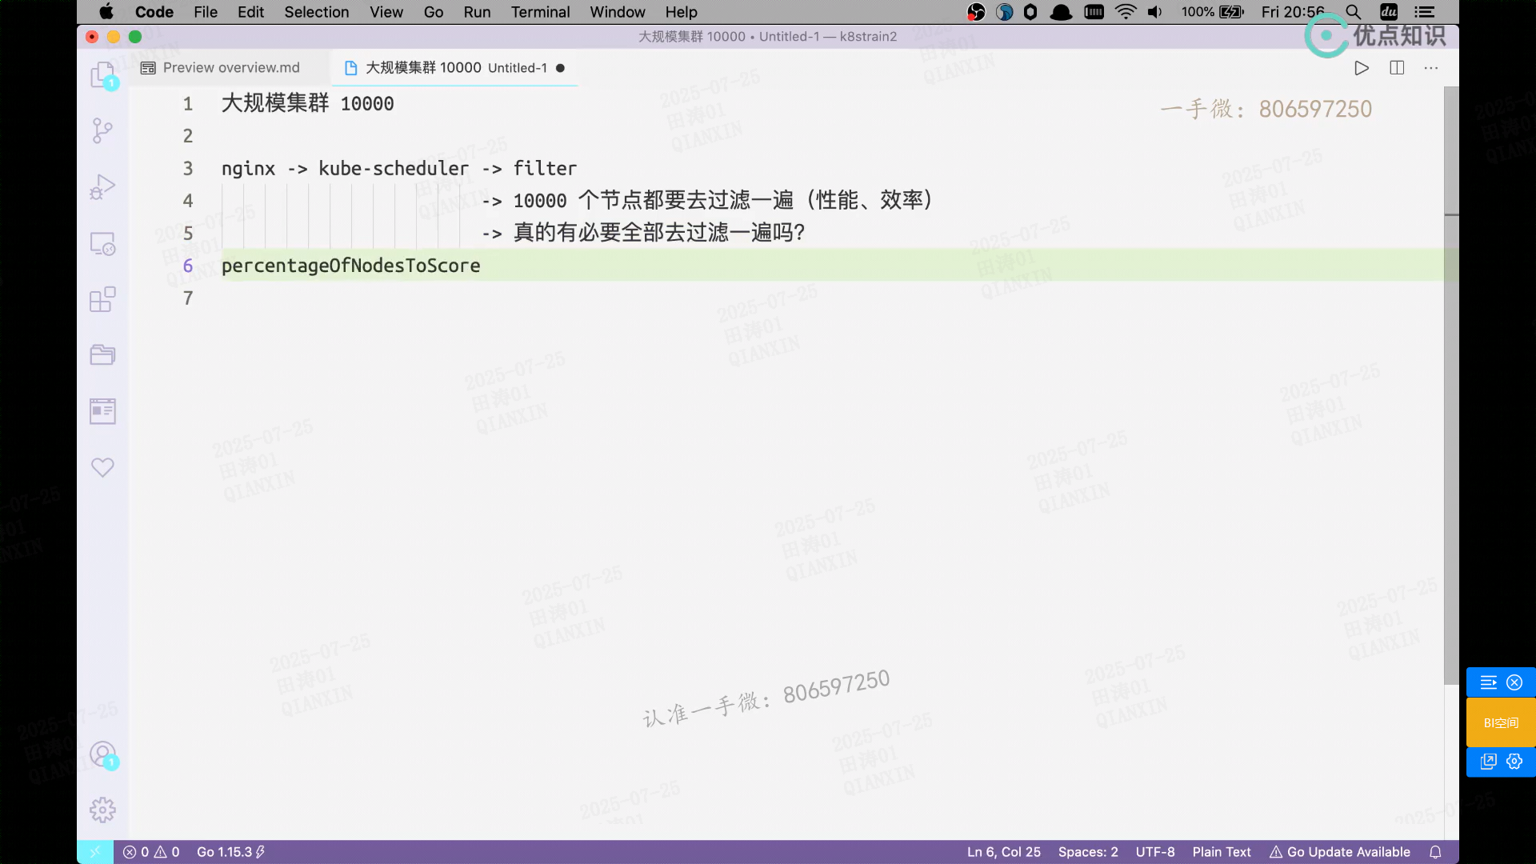Split the editor to the right

tap(1397, 68)
